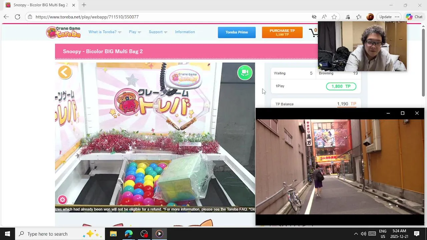Click the Waiting count label
This screenshot has height=240, width=427.
pyautogui.click(x=280, y=73)
